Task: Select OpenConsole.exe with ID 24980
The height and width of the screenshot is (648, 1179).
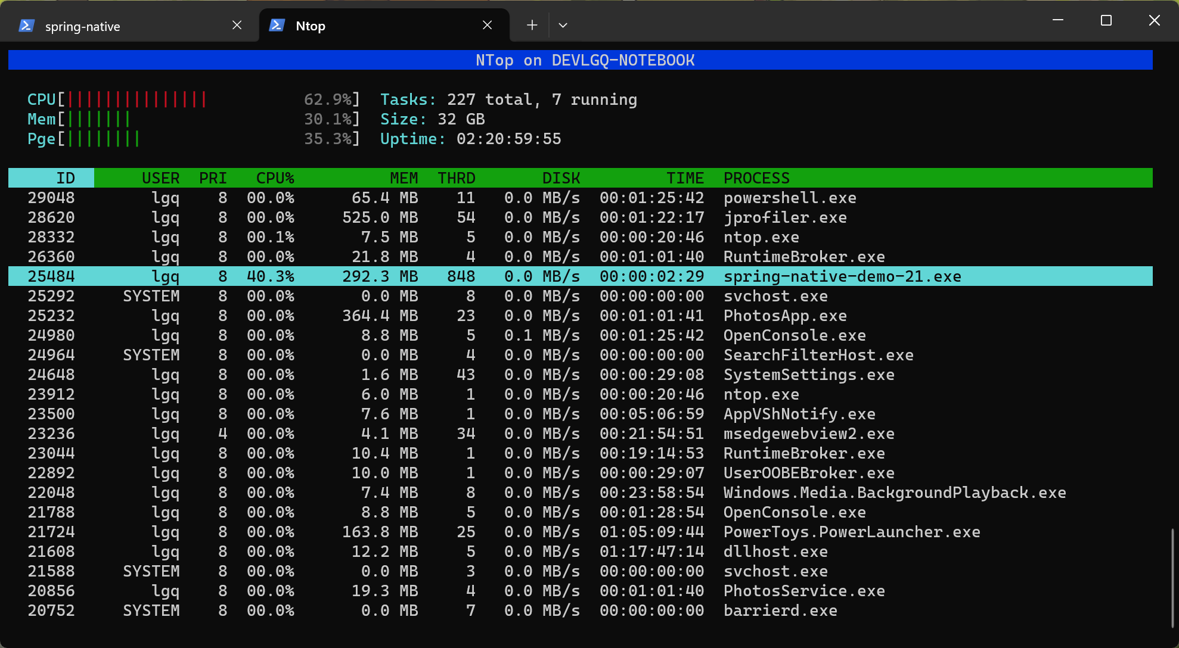Action: pos(581,335)
